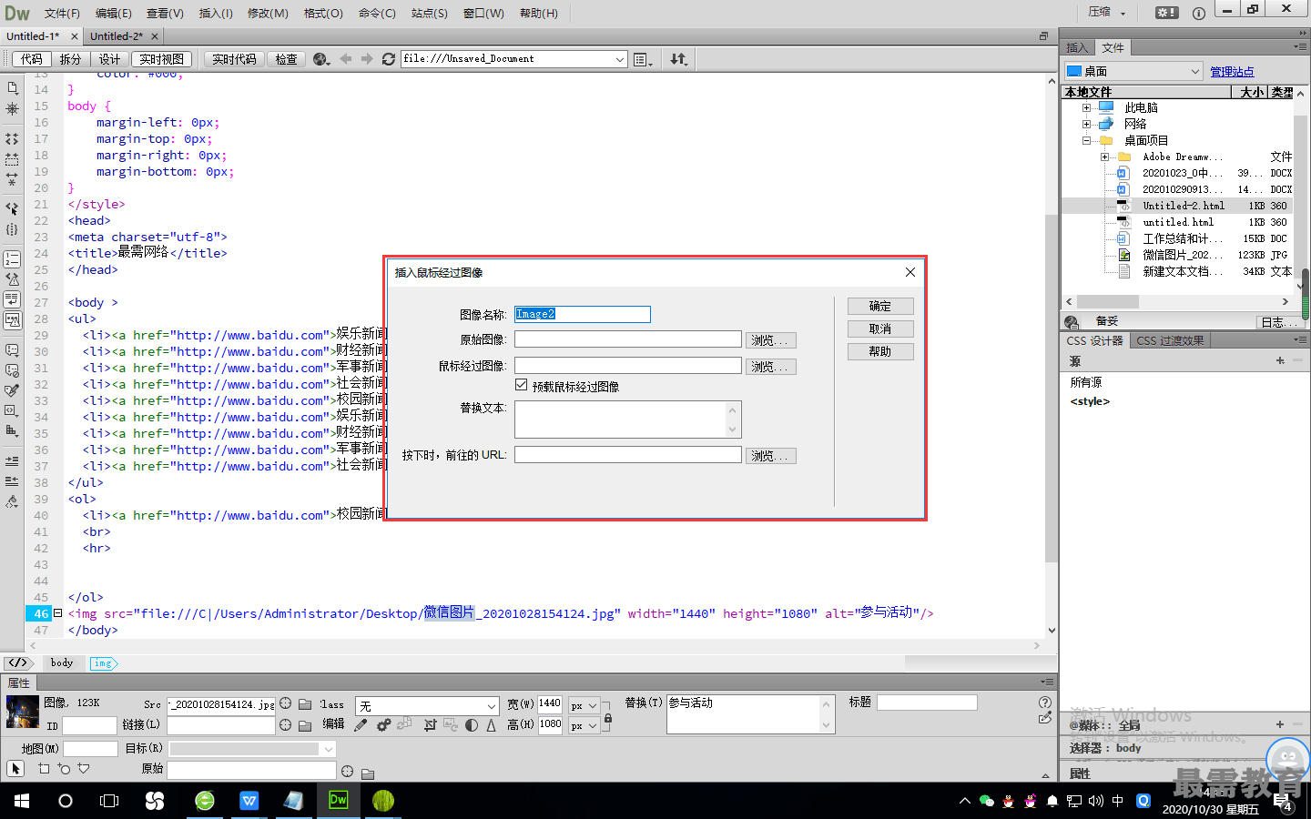Click OK button in rollover dialog

pos(879,306)
